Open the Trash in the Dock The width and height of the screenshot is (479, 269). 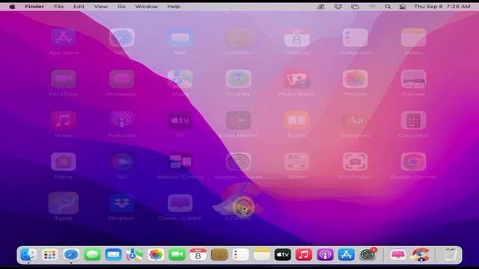451,254
